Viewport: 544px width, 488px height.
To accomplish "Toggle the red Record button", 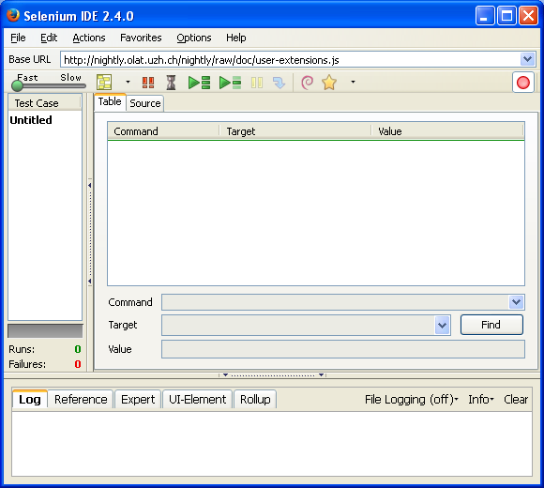I will click(522, 83).
